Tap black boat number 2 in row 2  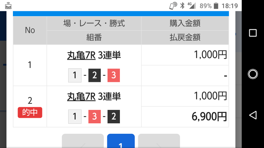114,116
